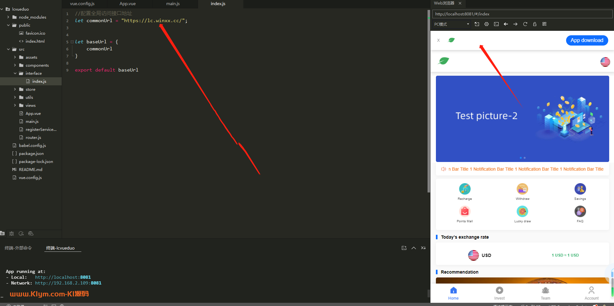Open the external browser icon in toolbar
The image size is (614, 306).
pos(477,24)
